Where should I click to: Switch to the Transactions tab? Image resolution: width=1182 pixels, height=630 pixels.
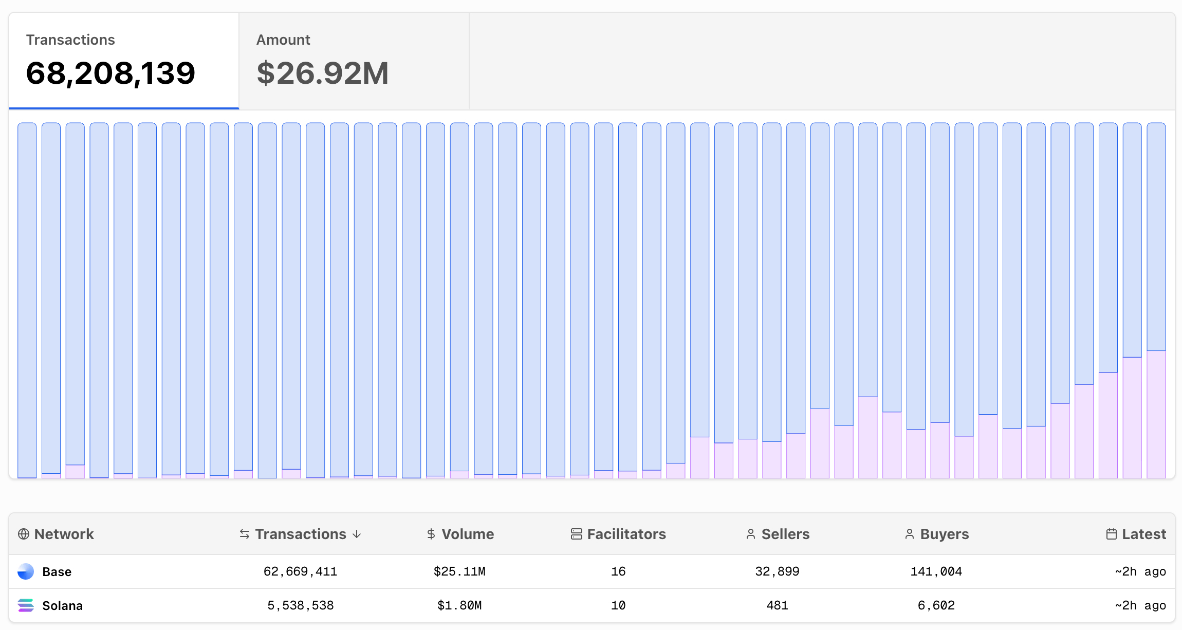(x=124, y=61)
